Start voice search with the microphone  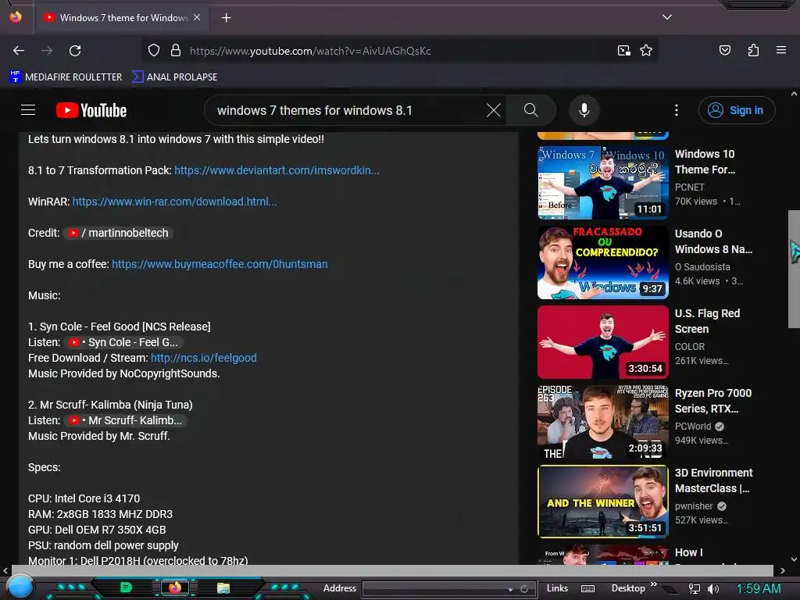(584, 110)
